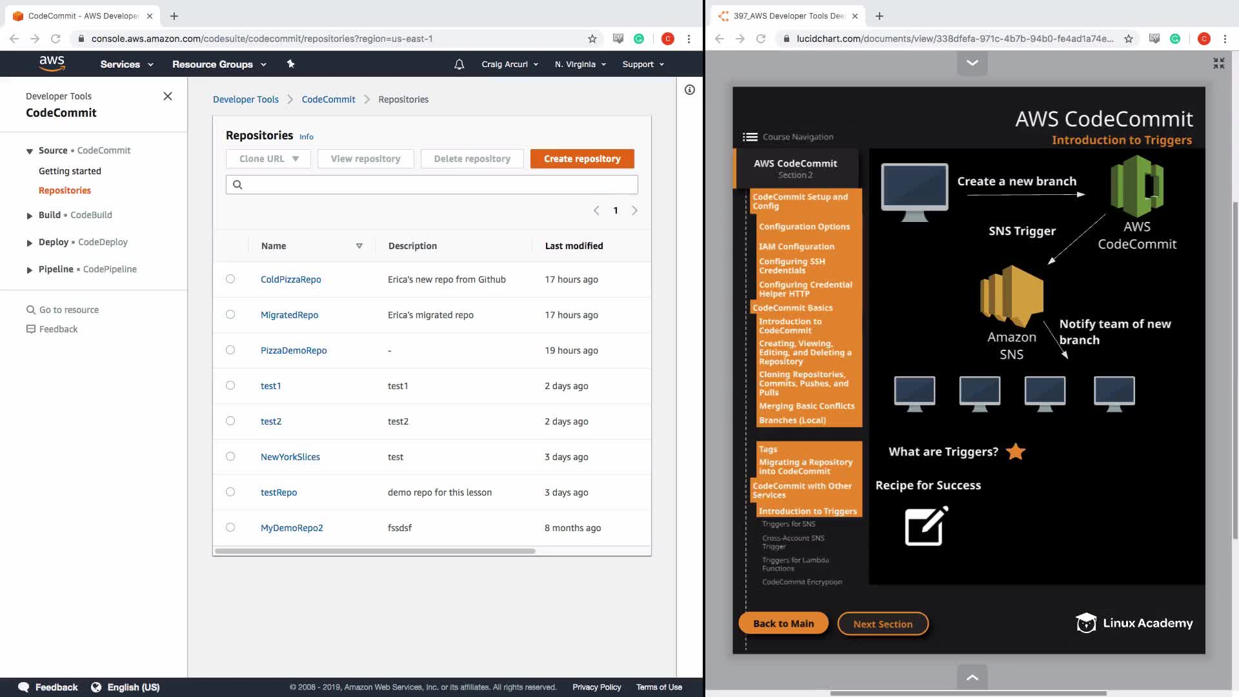Click the AWS notifications bell icon
1239x697 pixels.
click(459, 65)
